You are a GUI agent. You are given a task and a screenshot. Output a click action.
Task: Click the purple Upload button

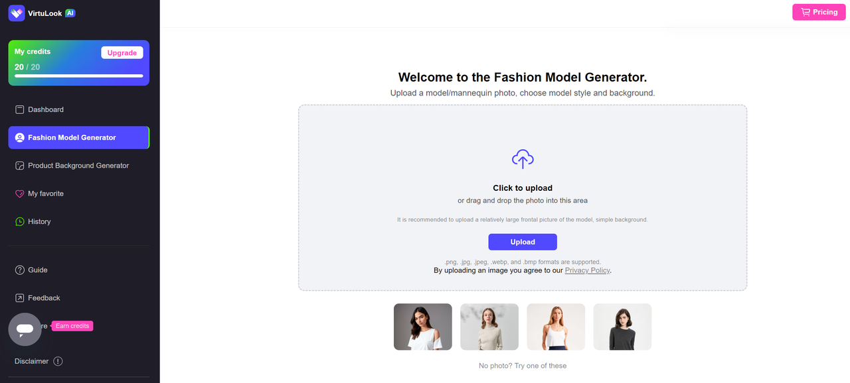(x=523, y=242)
